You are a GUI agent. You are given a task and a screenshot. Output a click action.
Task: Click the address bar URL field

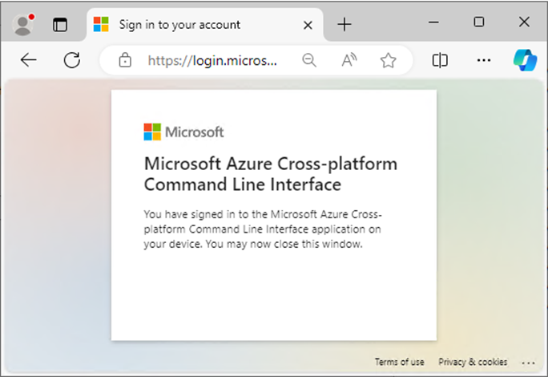[212, 60]
